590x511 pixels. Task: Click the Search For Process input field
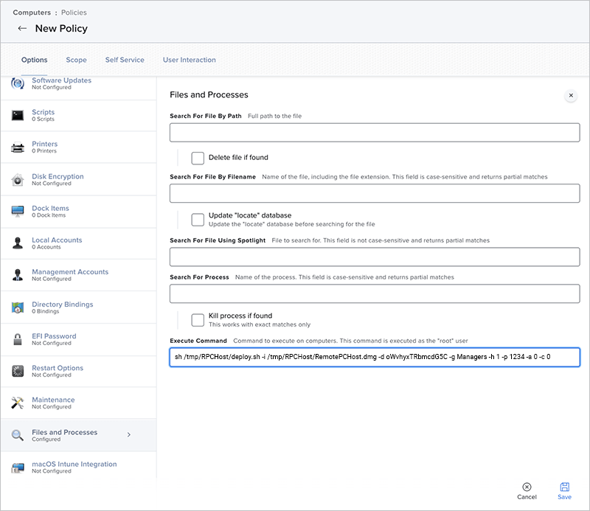pyautogui.click(x=375, y=293)
